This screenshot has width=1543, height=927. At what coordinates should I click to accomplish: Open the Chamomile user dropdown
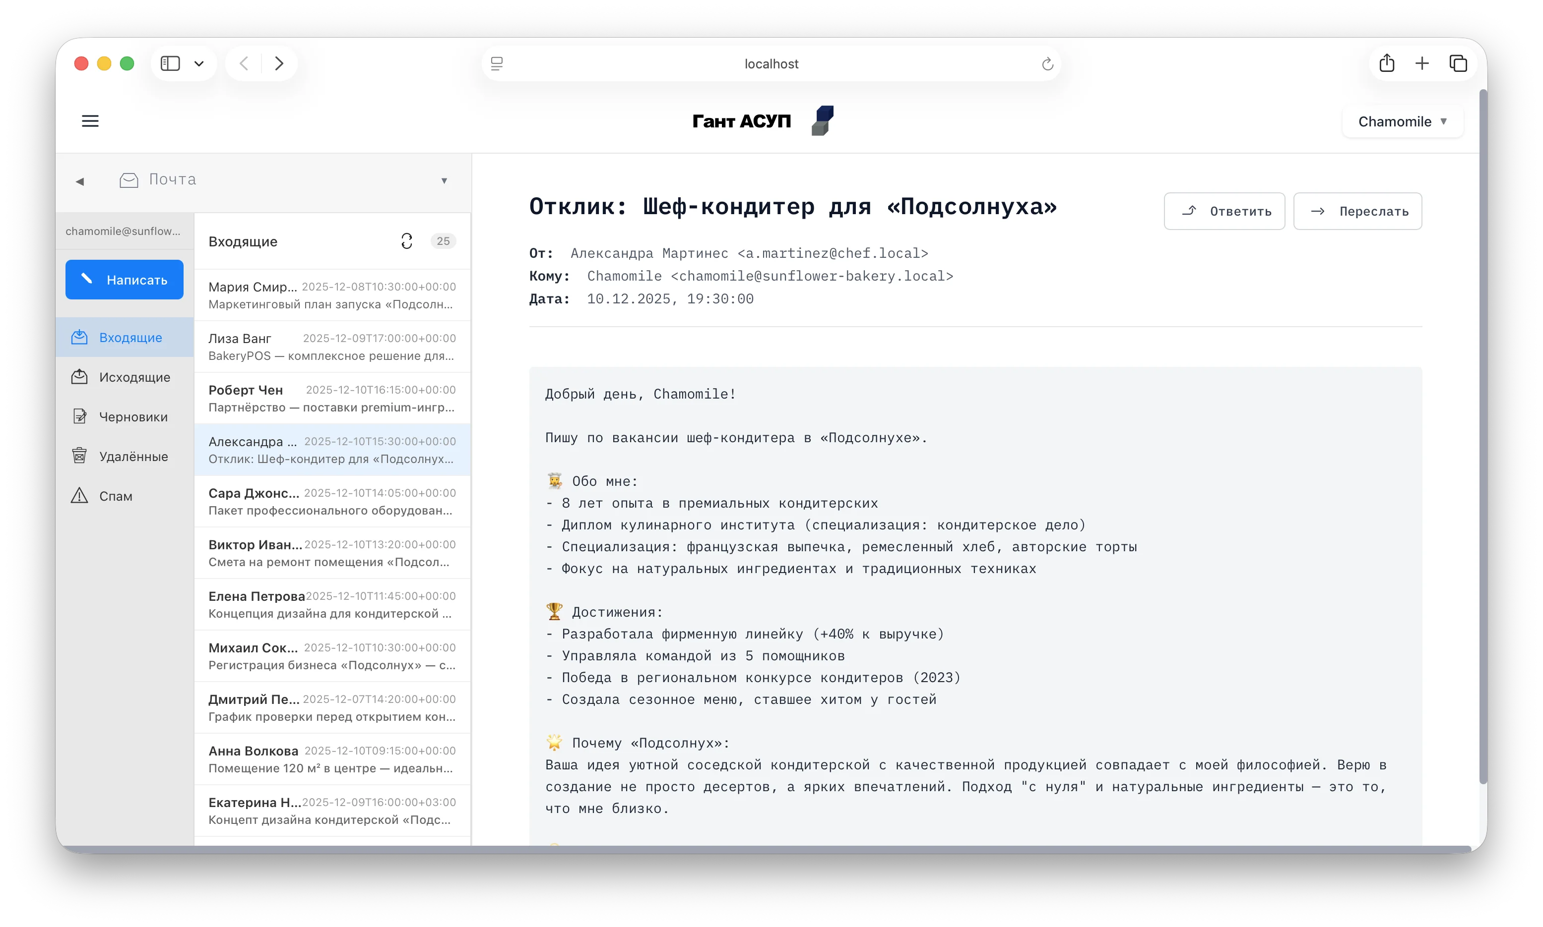[1402, 121]
